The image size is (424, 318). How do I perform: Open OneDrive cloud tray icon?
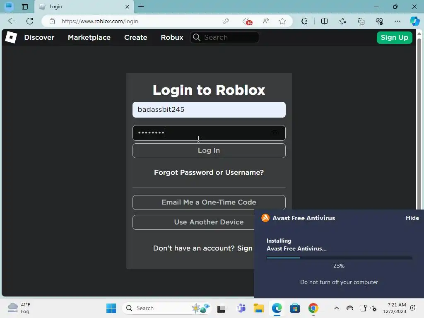pyautogui.click(x=349, y=308)
